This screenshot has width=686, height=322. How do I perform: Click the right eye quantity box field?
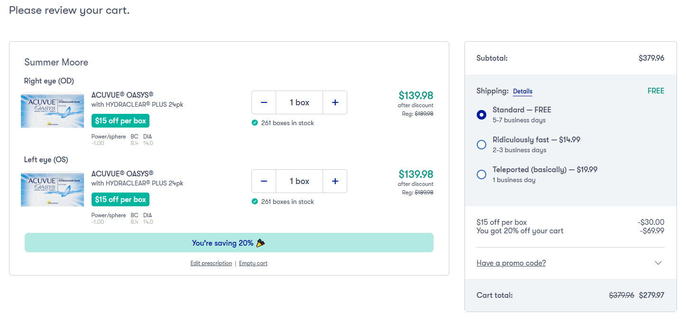coord(299,102)
